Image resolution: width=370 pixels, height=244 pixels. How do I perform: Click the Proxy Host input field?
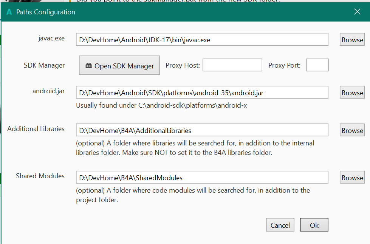[232, 65]
